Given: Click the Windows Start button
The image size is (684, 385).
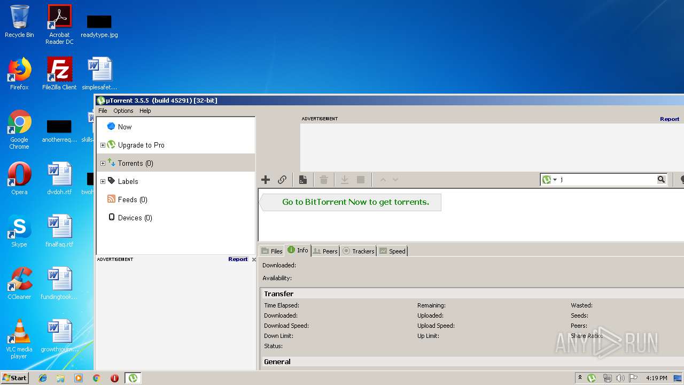Looking at the screenshot, I should click(x=15, y=378).
